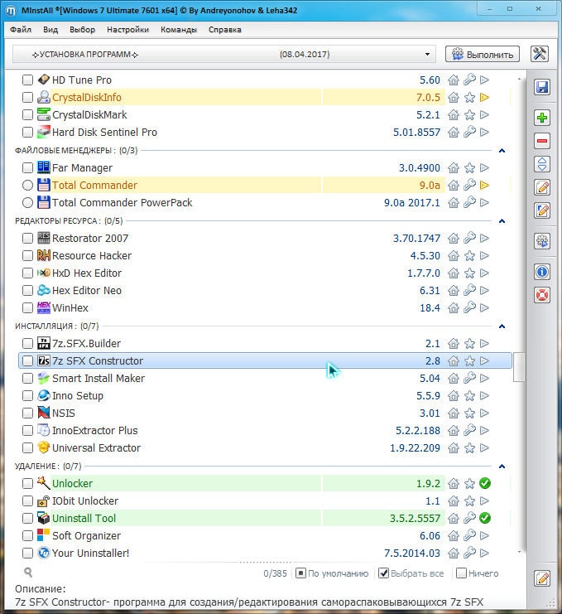Click the home icon for Your Uninstaller!

[x=454, y=553]
